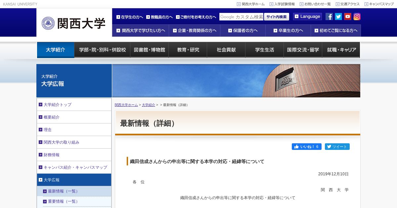Open Kansai University Facebook page icon
This screenshot has width=397, height=208.
329,17
